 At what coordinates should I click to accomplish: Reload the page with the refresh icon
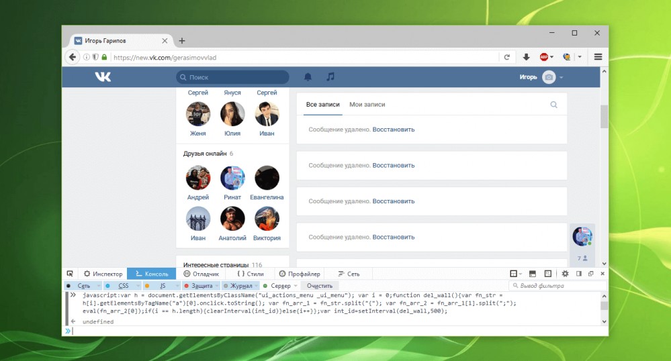(x=507, y=57)
